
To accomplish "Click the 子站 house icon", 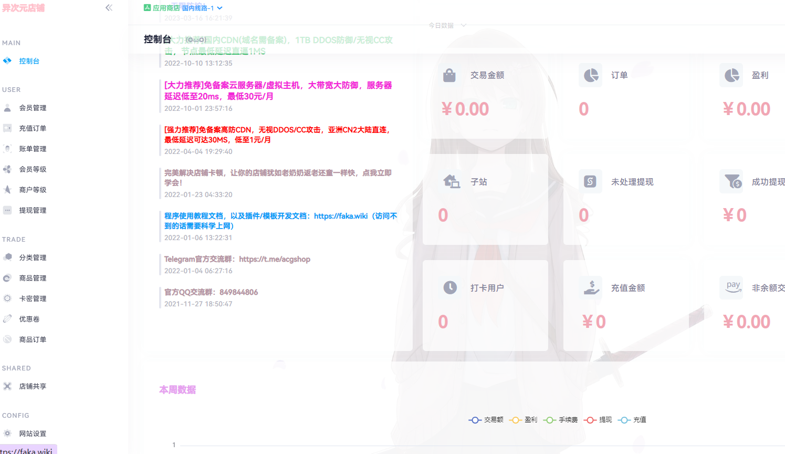I will pos(449,181).
